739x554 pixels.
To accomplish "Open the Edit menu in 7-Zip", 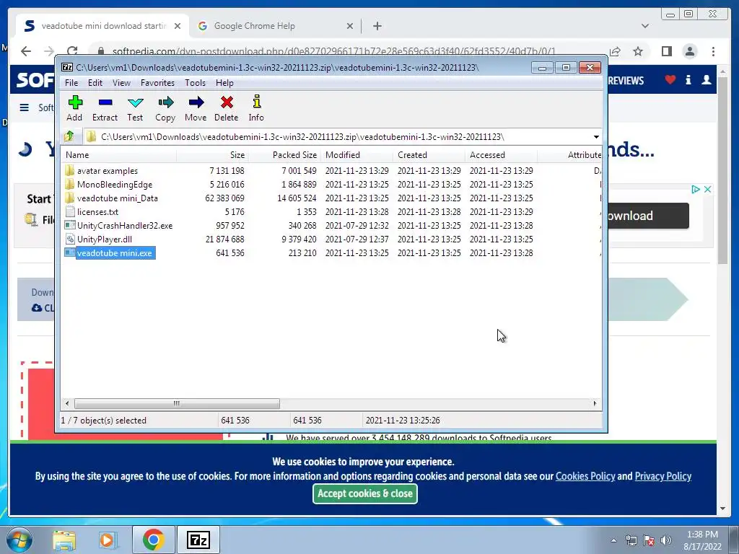I will [95, 83].
